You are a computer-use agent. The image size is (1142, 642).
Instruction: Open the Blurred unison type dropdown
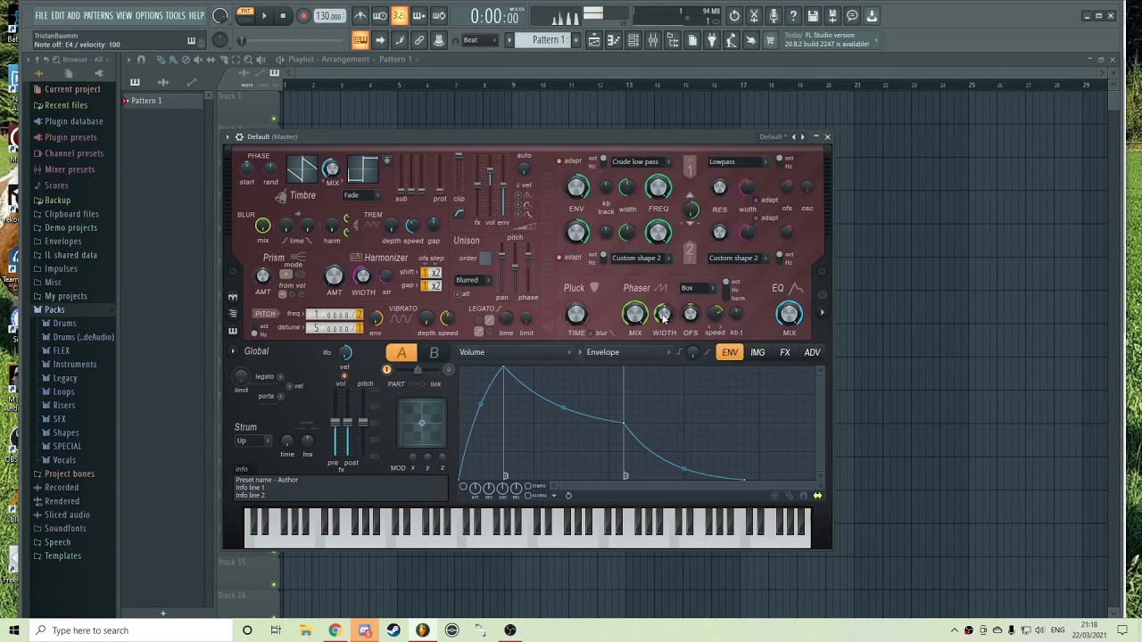point(472,280)
